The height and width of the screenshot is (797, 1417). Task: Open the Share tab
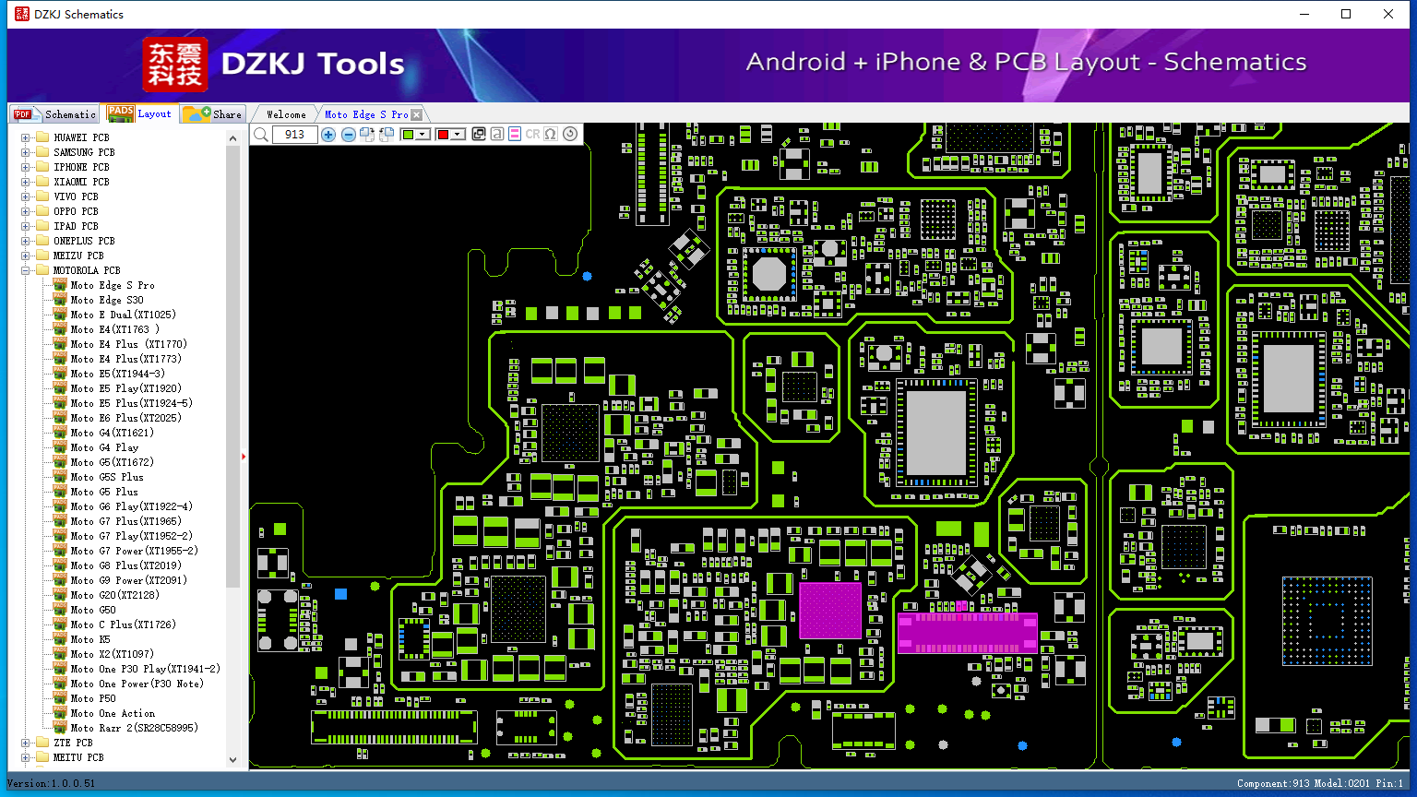click(212, 113)
